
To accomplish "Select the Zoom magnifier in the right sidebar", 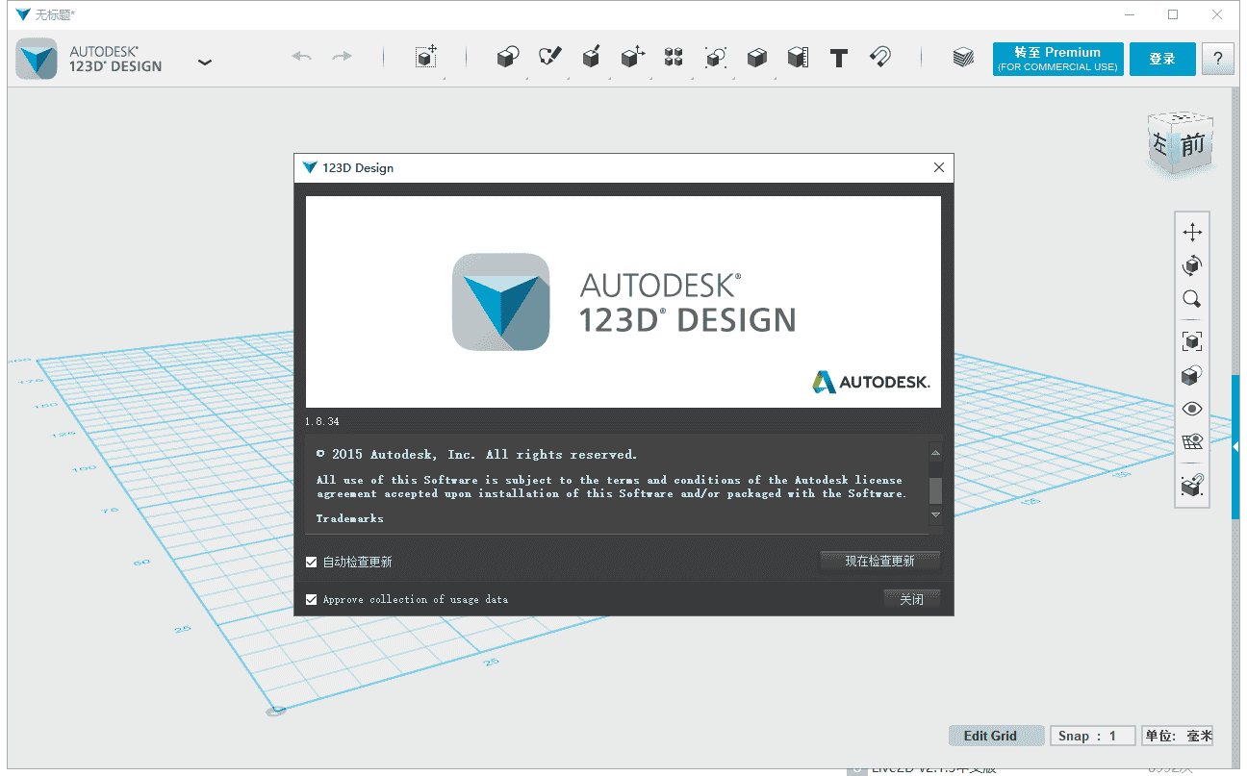I will tap(1191, 299).
